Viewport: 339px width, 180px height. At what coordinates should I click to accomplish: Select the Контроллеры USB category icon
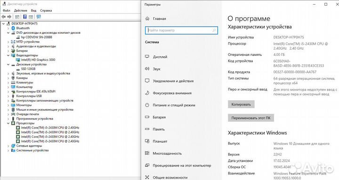[13, 96]
